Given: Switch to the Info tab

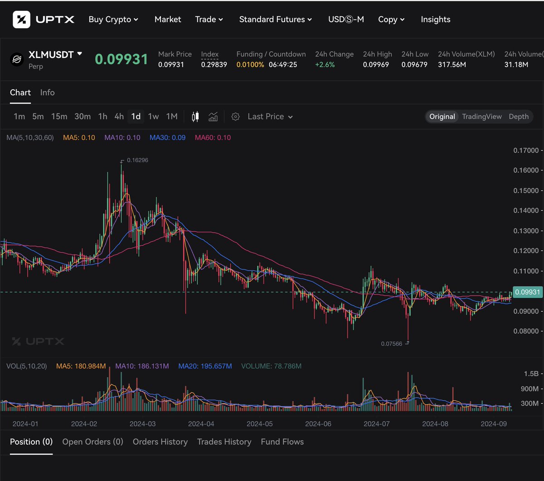Looking at the screenshot, I should click(47, 92).
